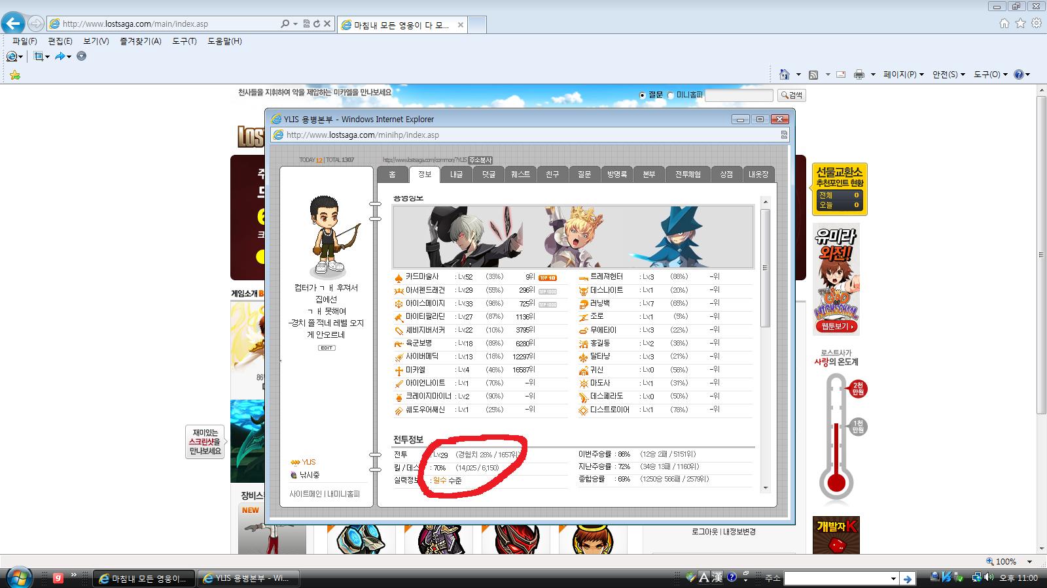
Task: Open the 페이지(P) dropdown
Action: [x=903, y=74]
